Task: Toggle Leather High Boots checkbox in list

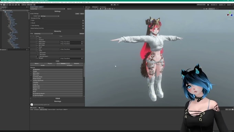Action: pos(31,81)
